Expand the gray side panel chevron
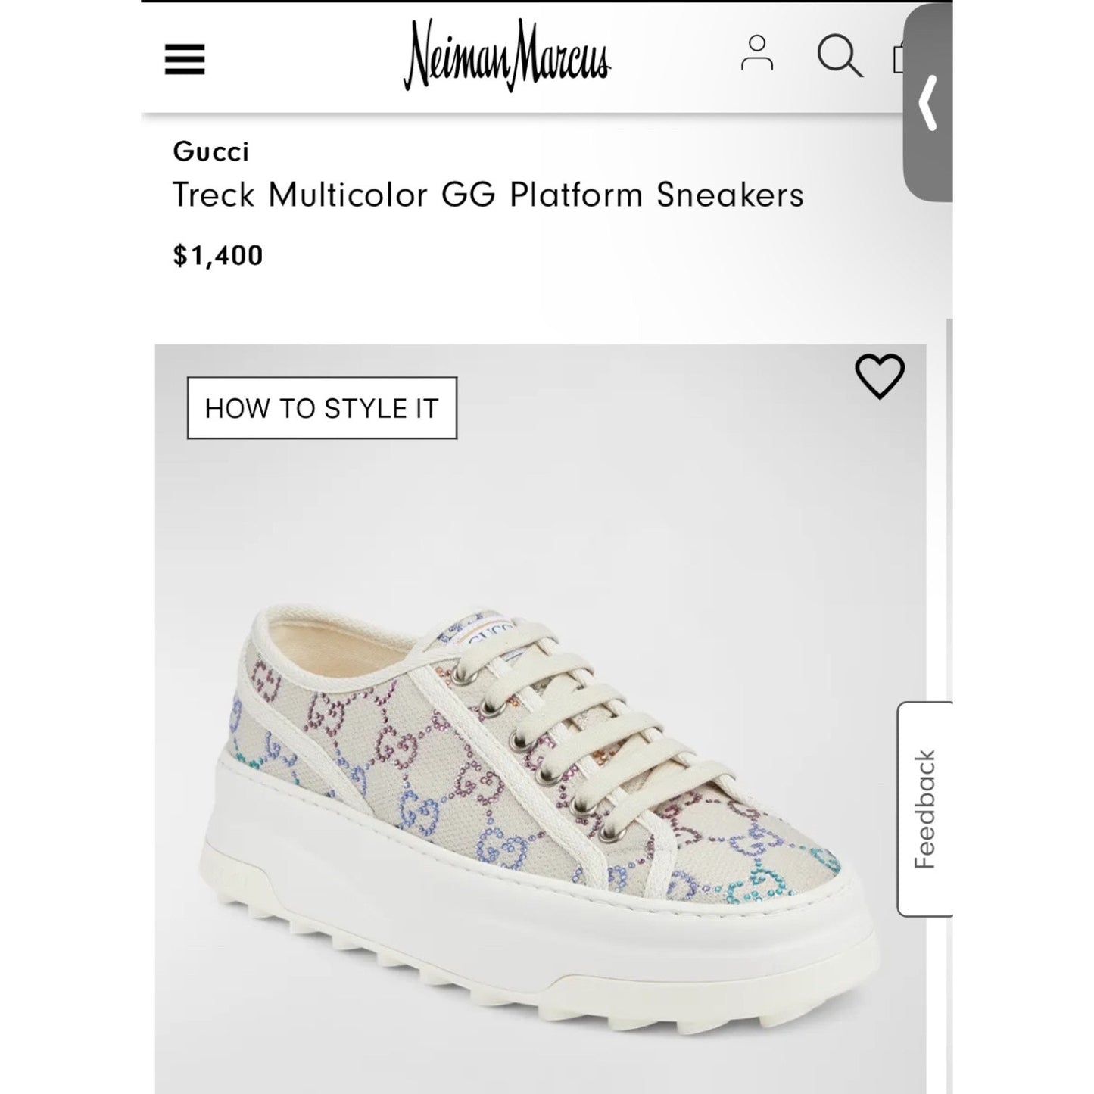The width and height of the screenshot is (1094, 1094). [928, 103]
